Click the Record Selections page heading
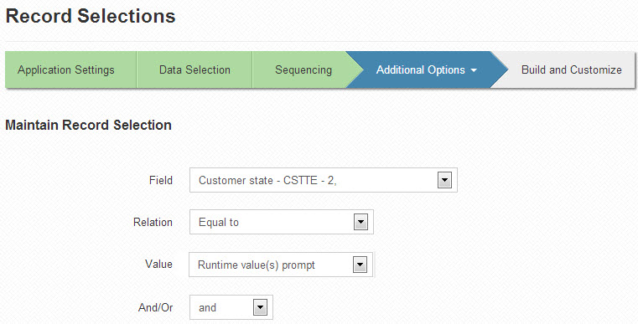The image size is (638, 324). coord(91,16)
